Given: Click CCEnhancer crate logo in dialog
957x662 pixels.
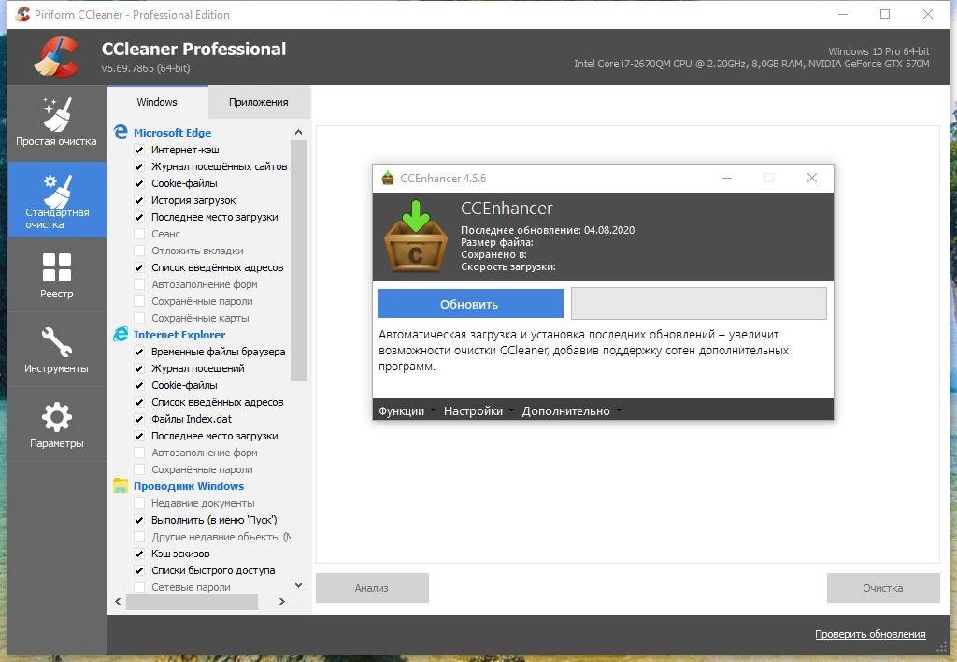Looking at the screenshot, I should (x=416, y=236).
